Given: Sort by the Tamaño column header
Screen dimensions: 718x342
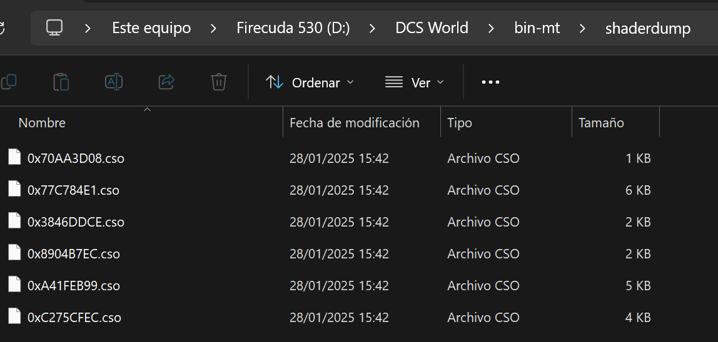Looking at the screenshot, I should (601, 122).
